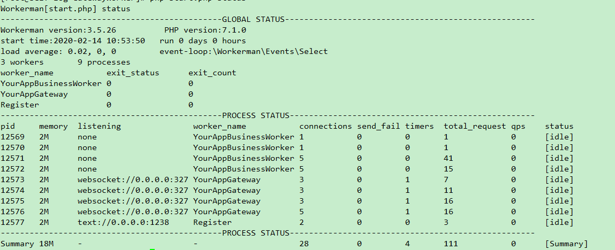Image resolution: width=615 pixels, height=250 pixels.
Task: Click the websocket address in the 12573 row
Action: pyautogui.click(x=133, y=179)
